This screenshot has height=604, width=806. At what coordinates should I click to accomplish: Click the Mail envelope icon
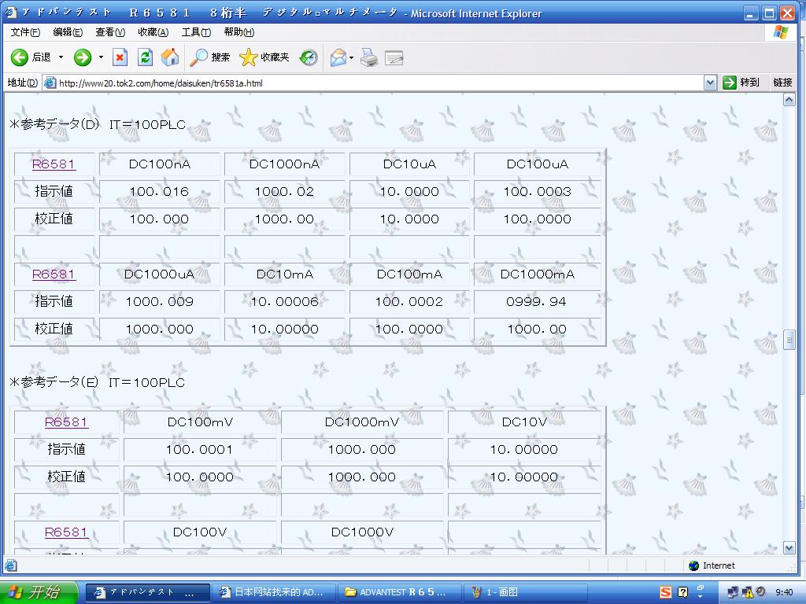[x=338, y=57]
